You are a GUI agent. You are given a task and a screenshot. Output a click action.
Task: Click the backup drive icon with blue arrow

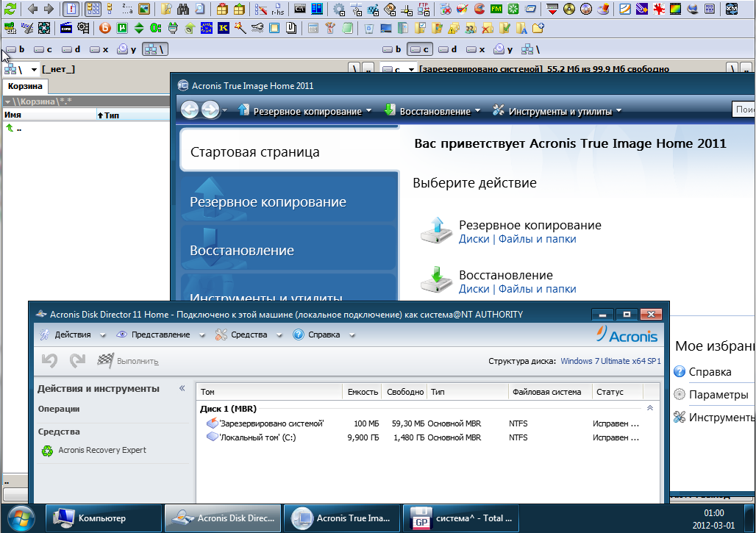coord(436,231)
